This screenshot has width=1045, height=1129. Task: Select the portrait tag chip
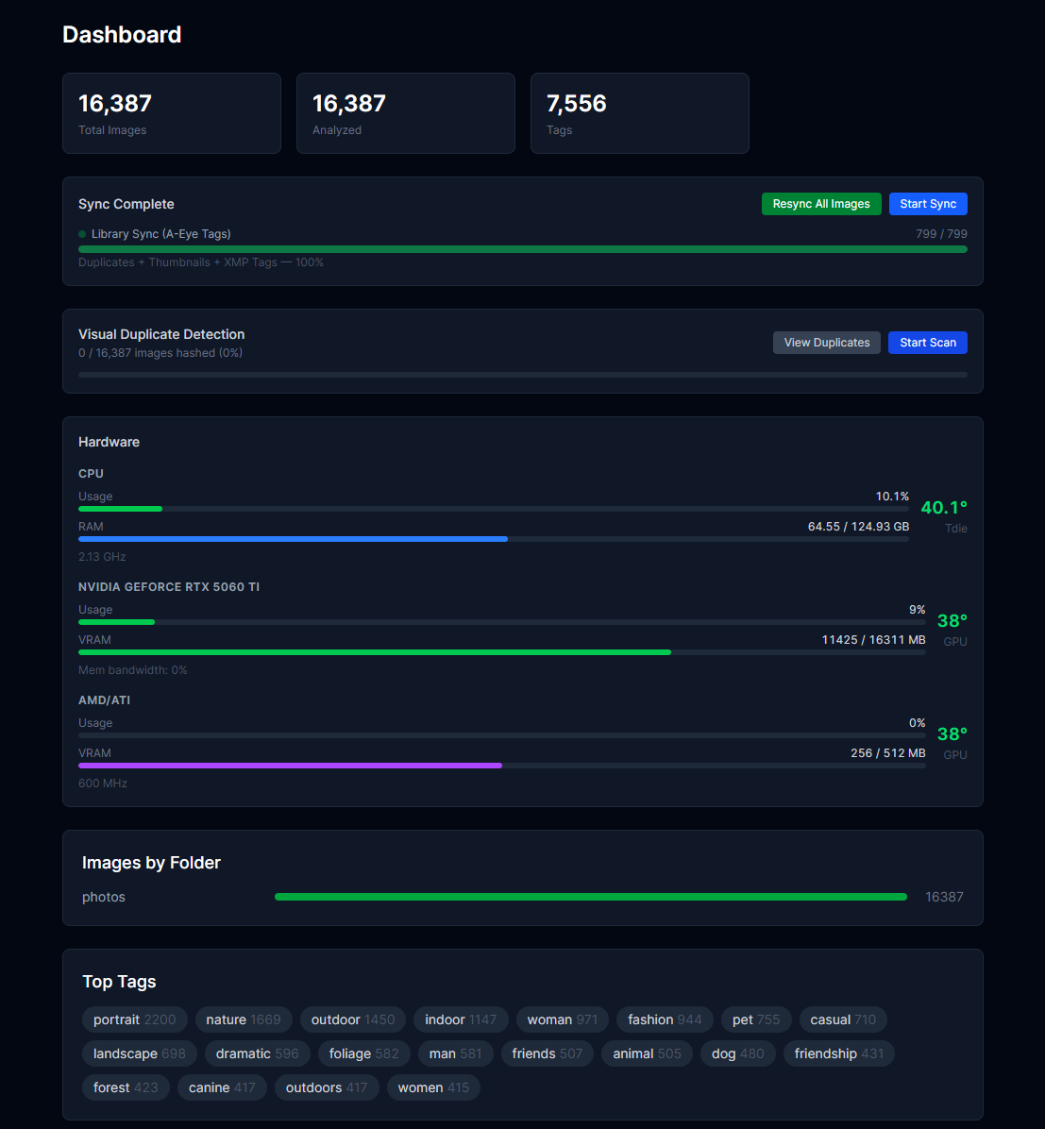135,1019
